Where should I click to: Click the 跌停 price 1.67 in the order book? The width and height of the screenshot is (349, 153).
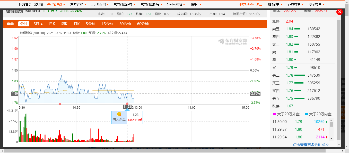290,106
